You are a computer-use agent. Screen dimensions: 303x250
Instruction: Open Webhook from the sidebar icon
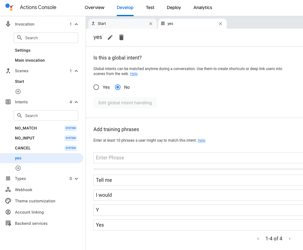coord(8,190)
